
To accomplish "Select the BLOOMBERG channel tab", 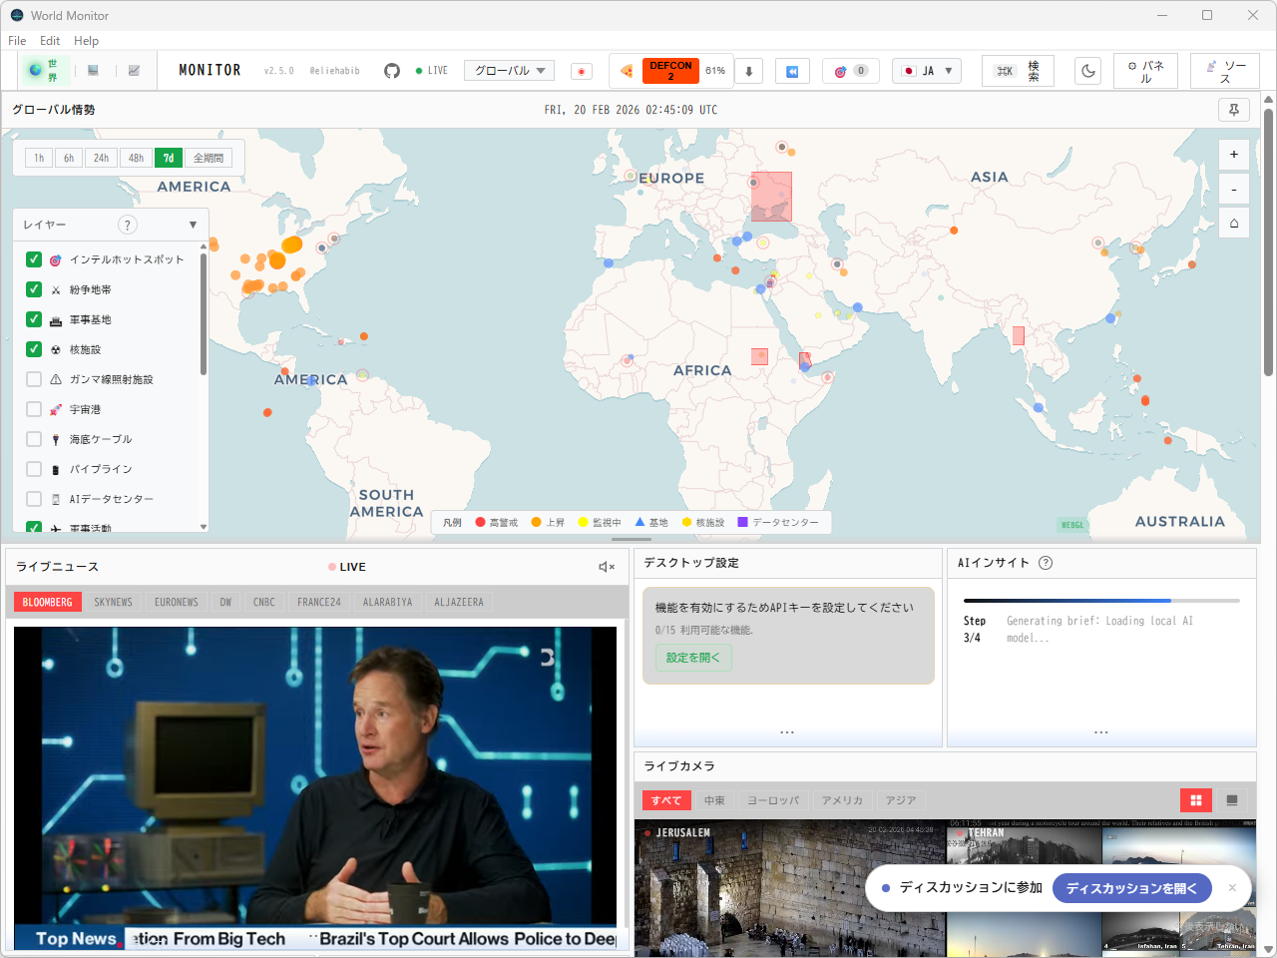I will [x=48, y=603].
